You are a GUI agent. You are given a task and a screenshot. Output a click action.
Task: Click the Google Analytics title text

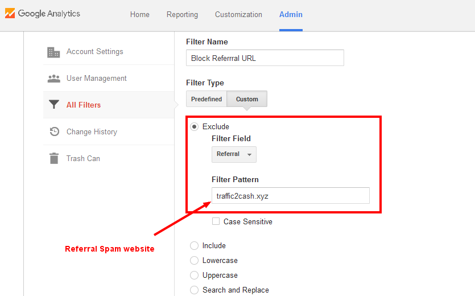49,14
